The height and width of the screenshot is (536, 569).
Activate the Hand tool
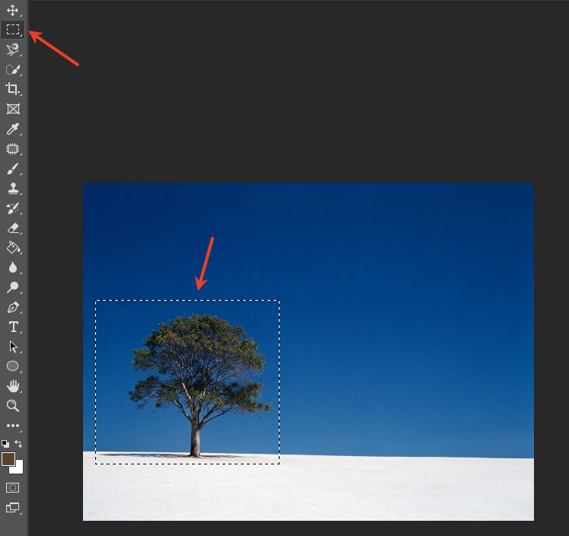click(x=13, y=386)
